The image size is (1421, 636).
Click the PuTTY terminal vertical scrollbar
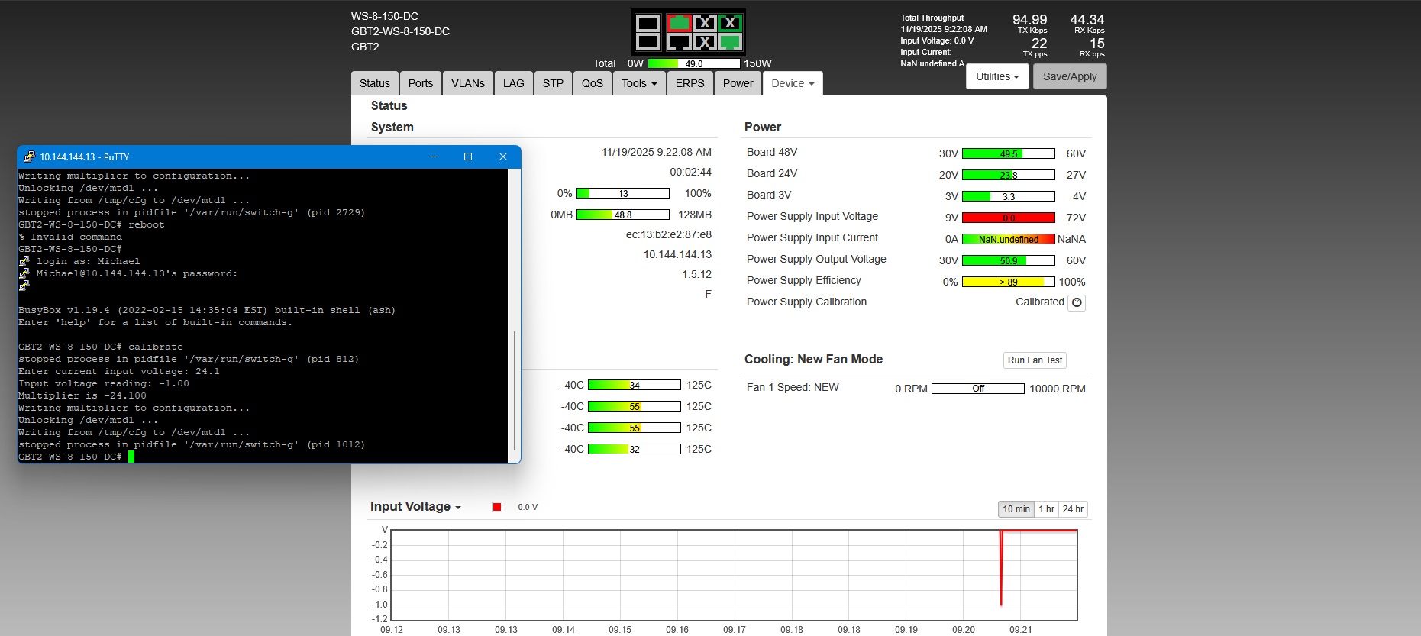pos(515,389)
